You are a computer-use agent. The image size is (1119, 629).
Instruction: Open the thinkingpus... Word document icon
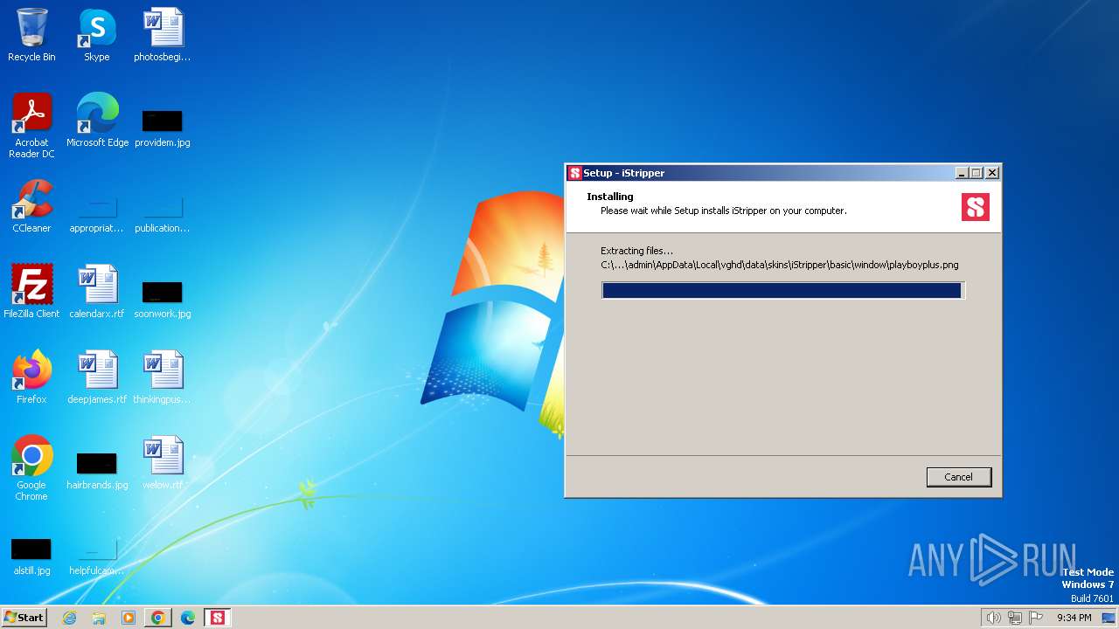coord(163,377)
